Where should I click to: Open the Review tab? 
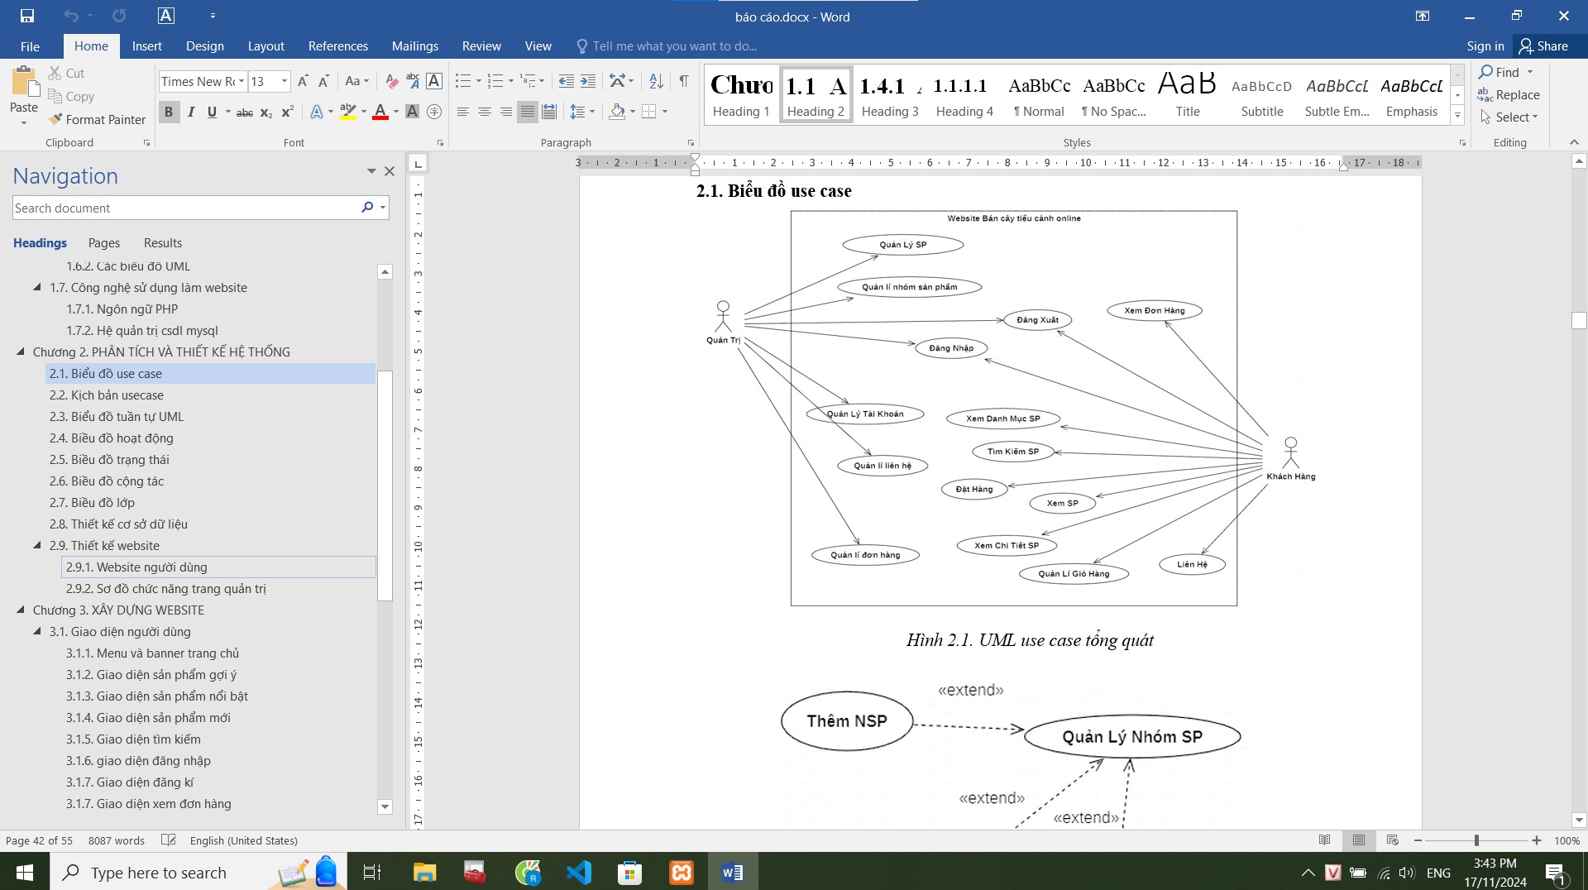(481, 46)
